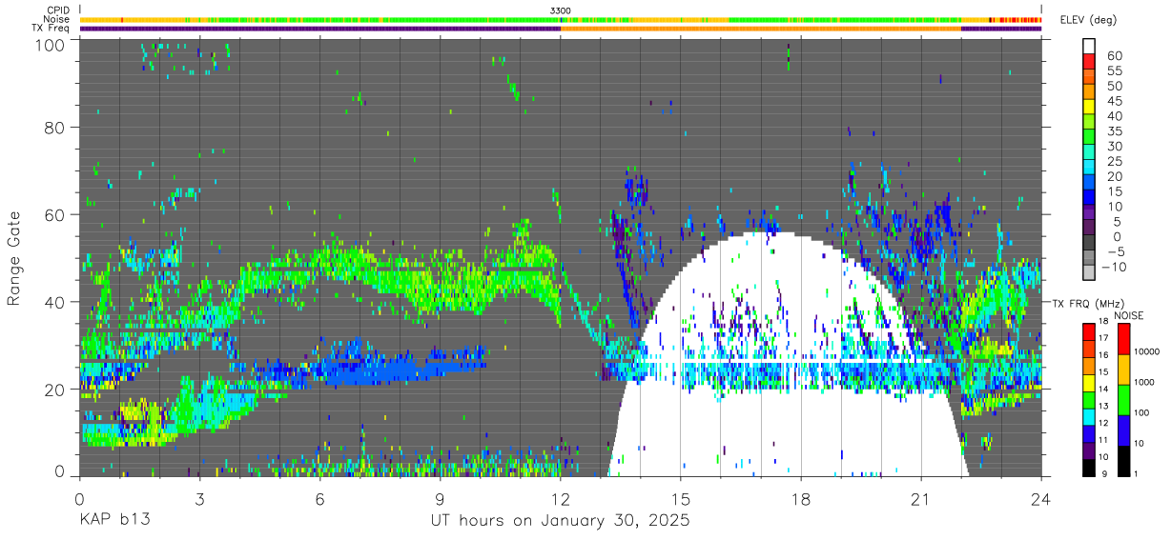The image size is (1171, 540).
Task: Click the orange swatch in NOISE colorbar
Action: click(1122, 370)
